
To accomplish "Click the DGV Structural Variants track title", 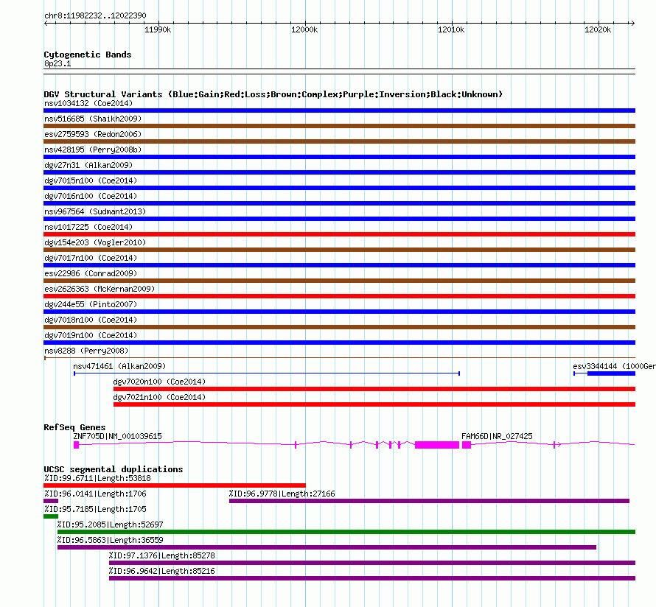I will click(x=273, y=94).
